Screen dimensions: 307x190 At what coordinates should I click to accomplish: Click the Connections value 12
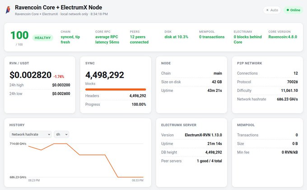click(x=296, y=73)
